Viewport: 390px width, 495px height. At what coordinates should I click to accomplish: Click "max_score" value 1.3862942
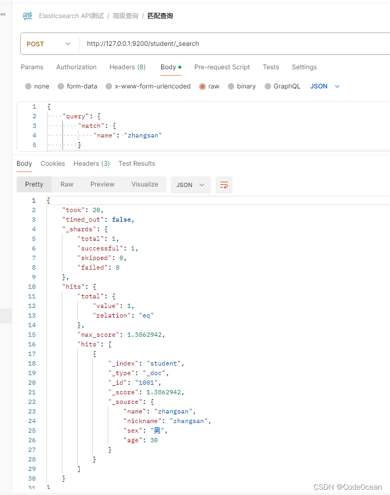point(145,335)
